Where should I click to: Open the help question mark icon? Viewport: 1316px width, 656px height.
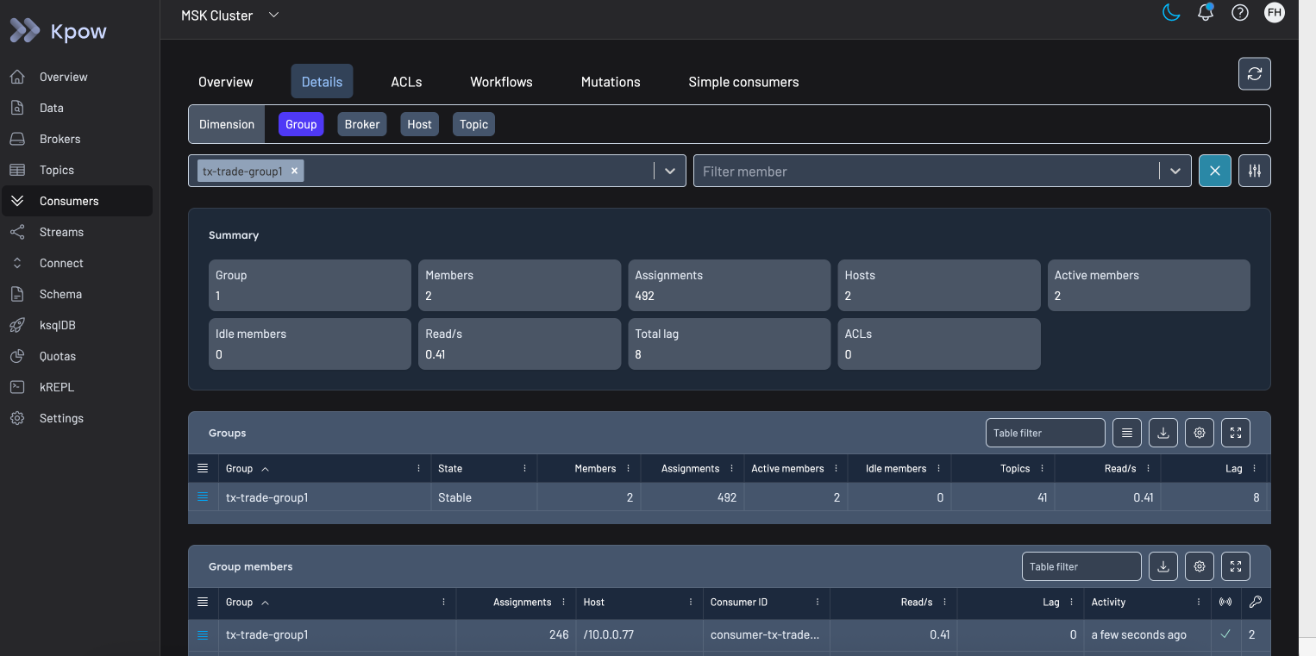click(x=1240, y=13)
